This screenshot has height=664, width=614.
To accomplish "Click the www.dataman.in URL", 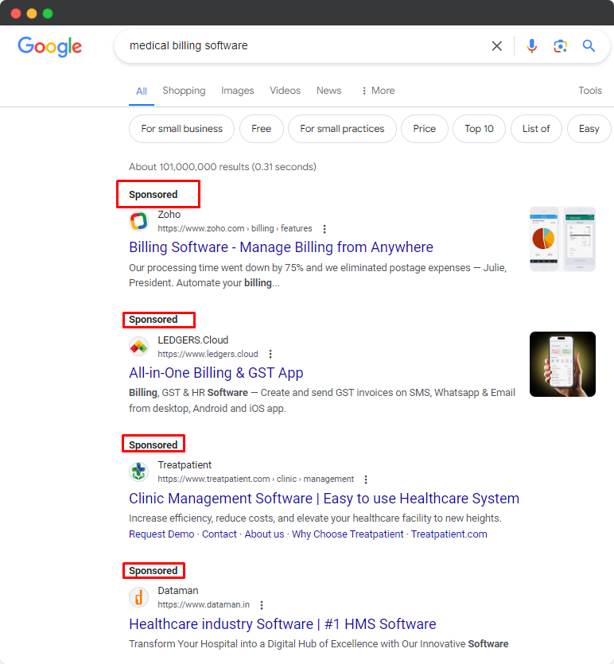I will (x=204, y=604).
